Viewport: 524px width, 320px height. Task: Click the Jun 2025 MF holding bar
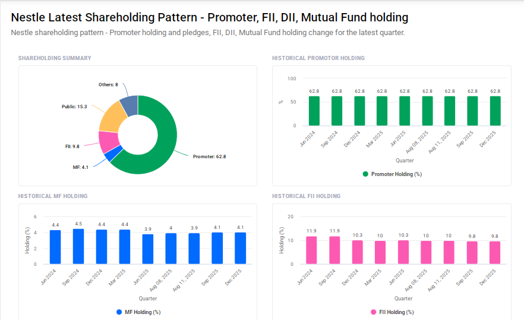[148, 249]
